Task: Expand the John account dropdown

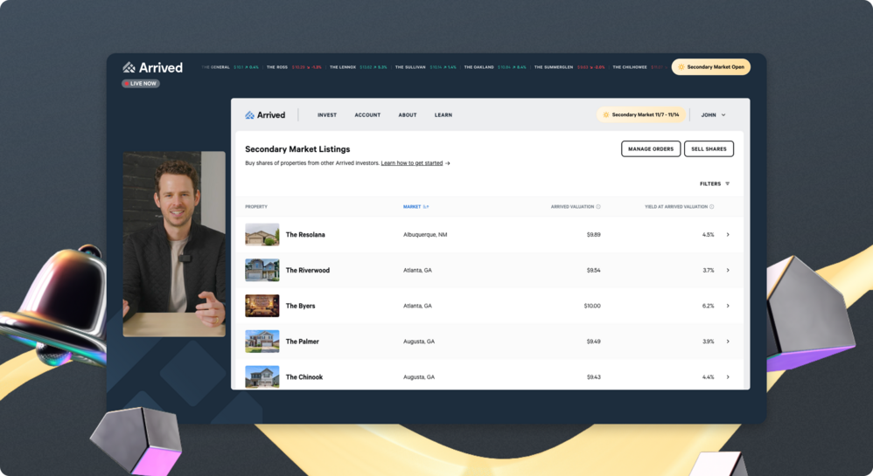Action: [x=713, y=115]
